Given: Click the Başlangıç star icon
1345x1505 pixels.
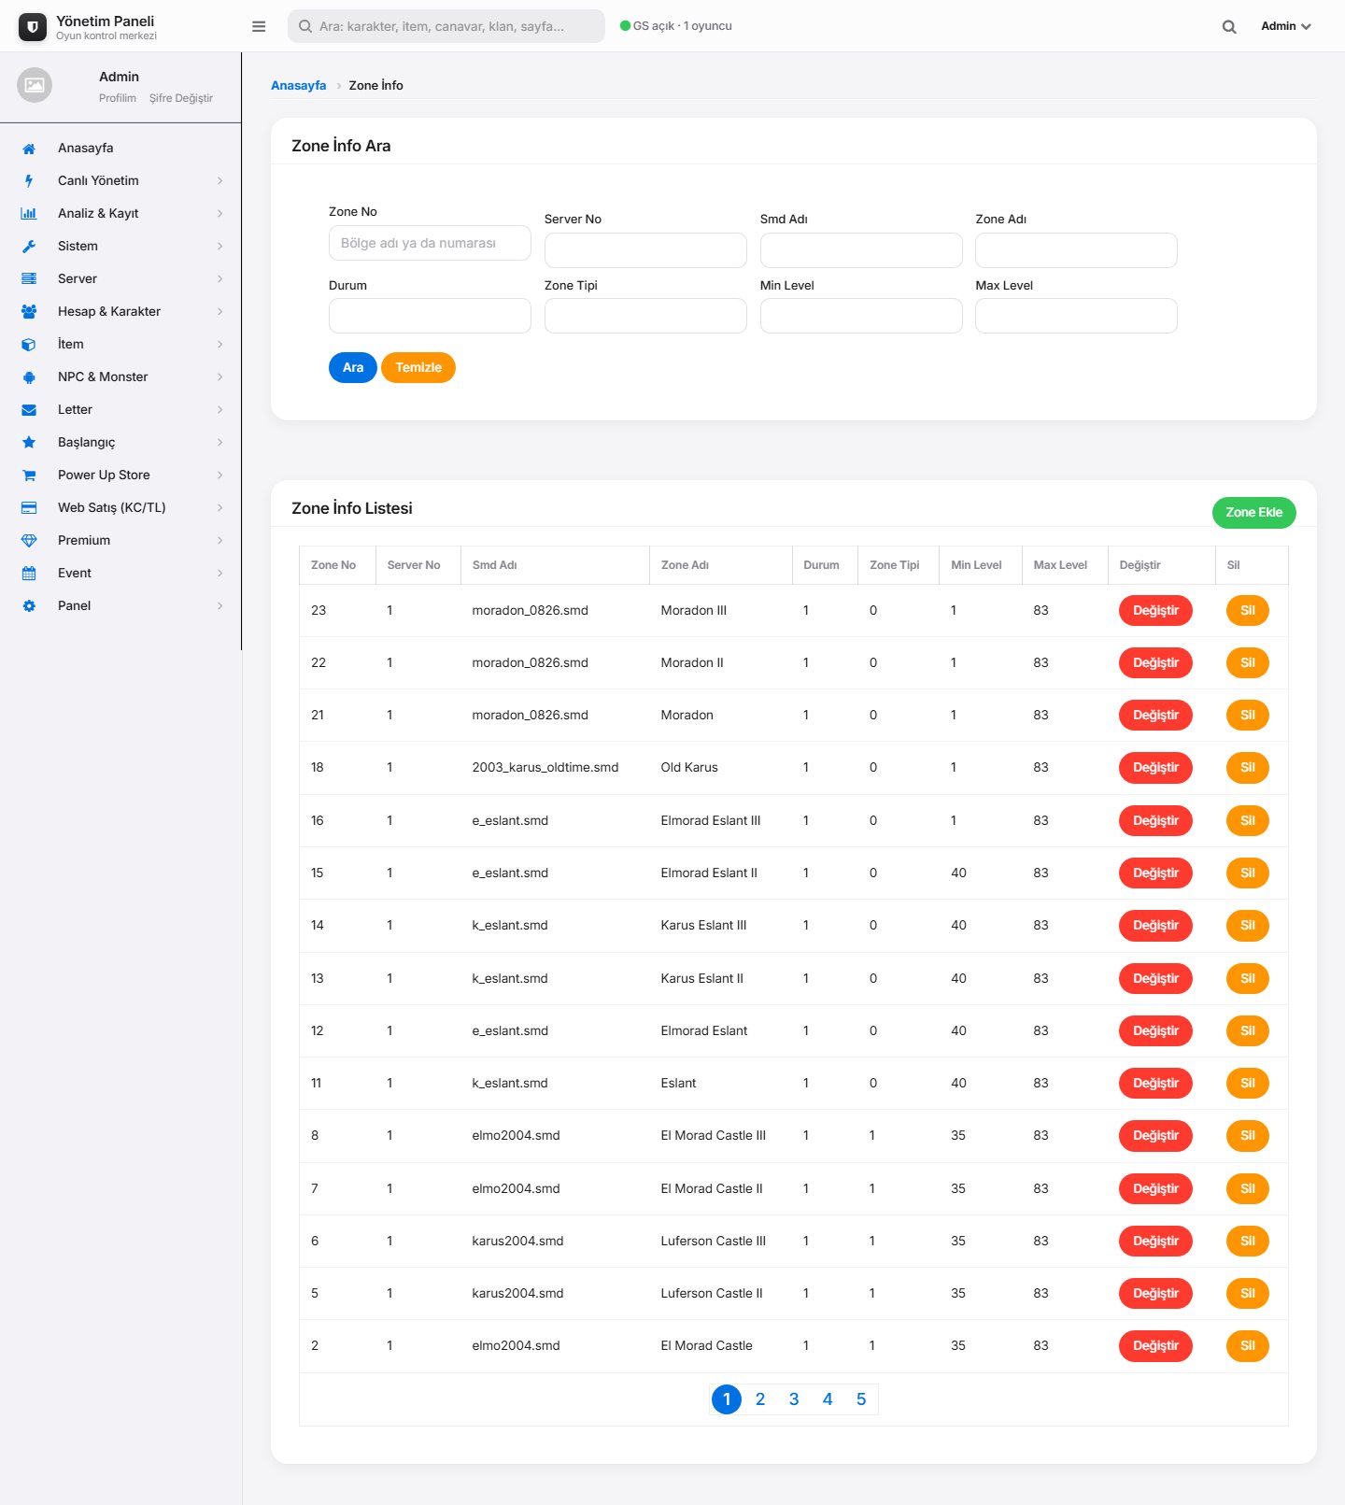Looking at the screenshot, I should pos(29,443).
